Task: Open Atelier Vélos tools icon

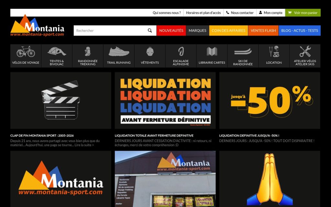Action: point(305,51)
